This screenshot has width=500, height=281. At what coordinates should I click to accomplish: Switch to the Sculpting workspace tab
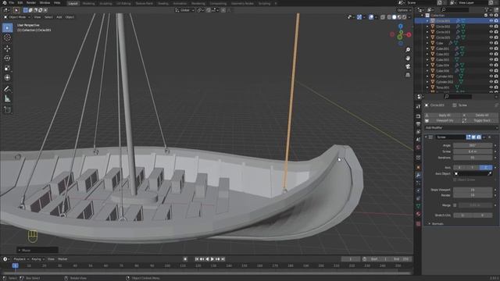(x=106, y=3)
